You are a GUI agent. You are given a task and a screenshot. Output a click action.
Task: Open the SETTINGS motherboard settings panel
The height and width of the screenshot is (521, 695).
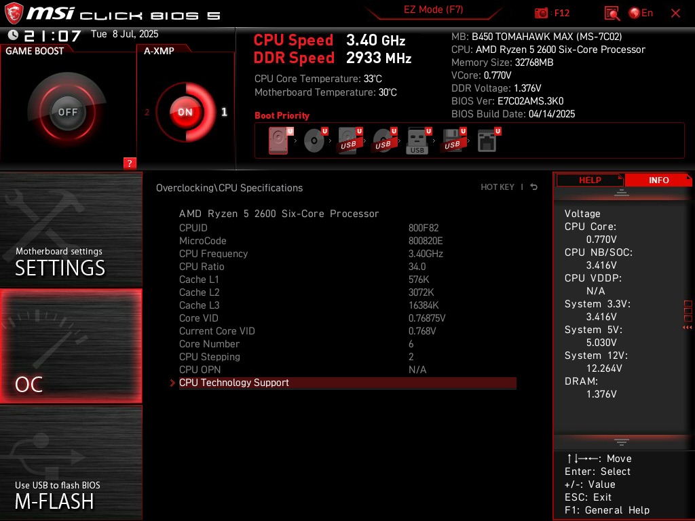coord(71,229)
